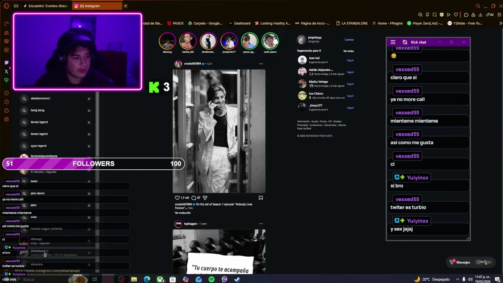Select the 'skeletonmeme1' recent search
Screen dimensions: 503x283
[x=55, y=99]
